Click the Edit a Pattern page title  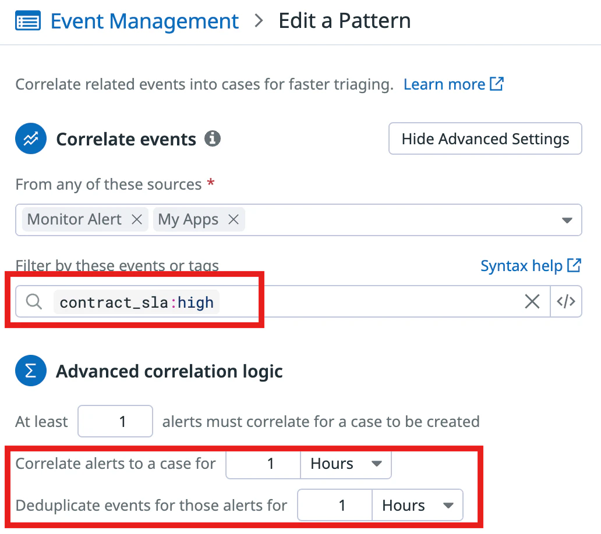click(345, 21)
